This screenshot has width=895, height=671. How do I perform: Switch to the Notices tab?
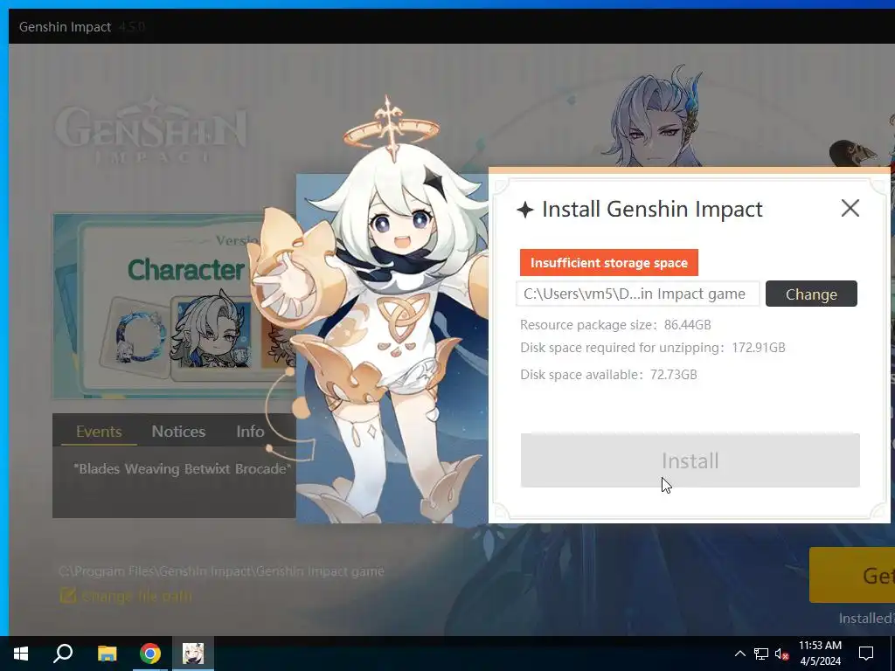click(178, 432)
